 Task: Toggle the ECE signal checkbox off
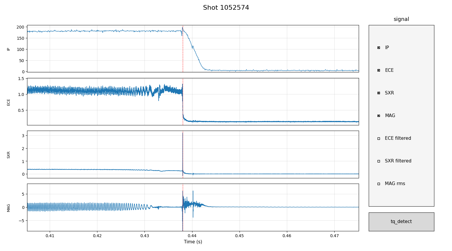379,70
